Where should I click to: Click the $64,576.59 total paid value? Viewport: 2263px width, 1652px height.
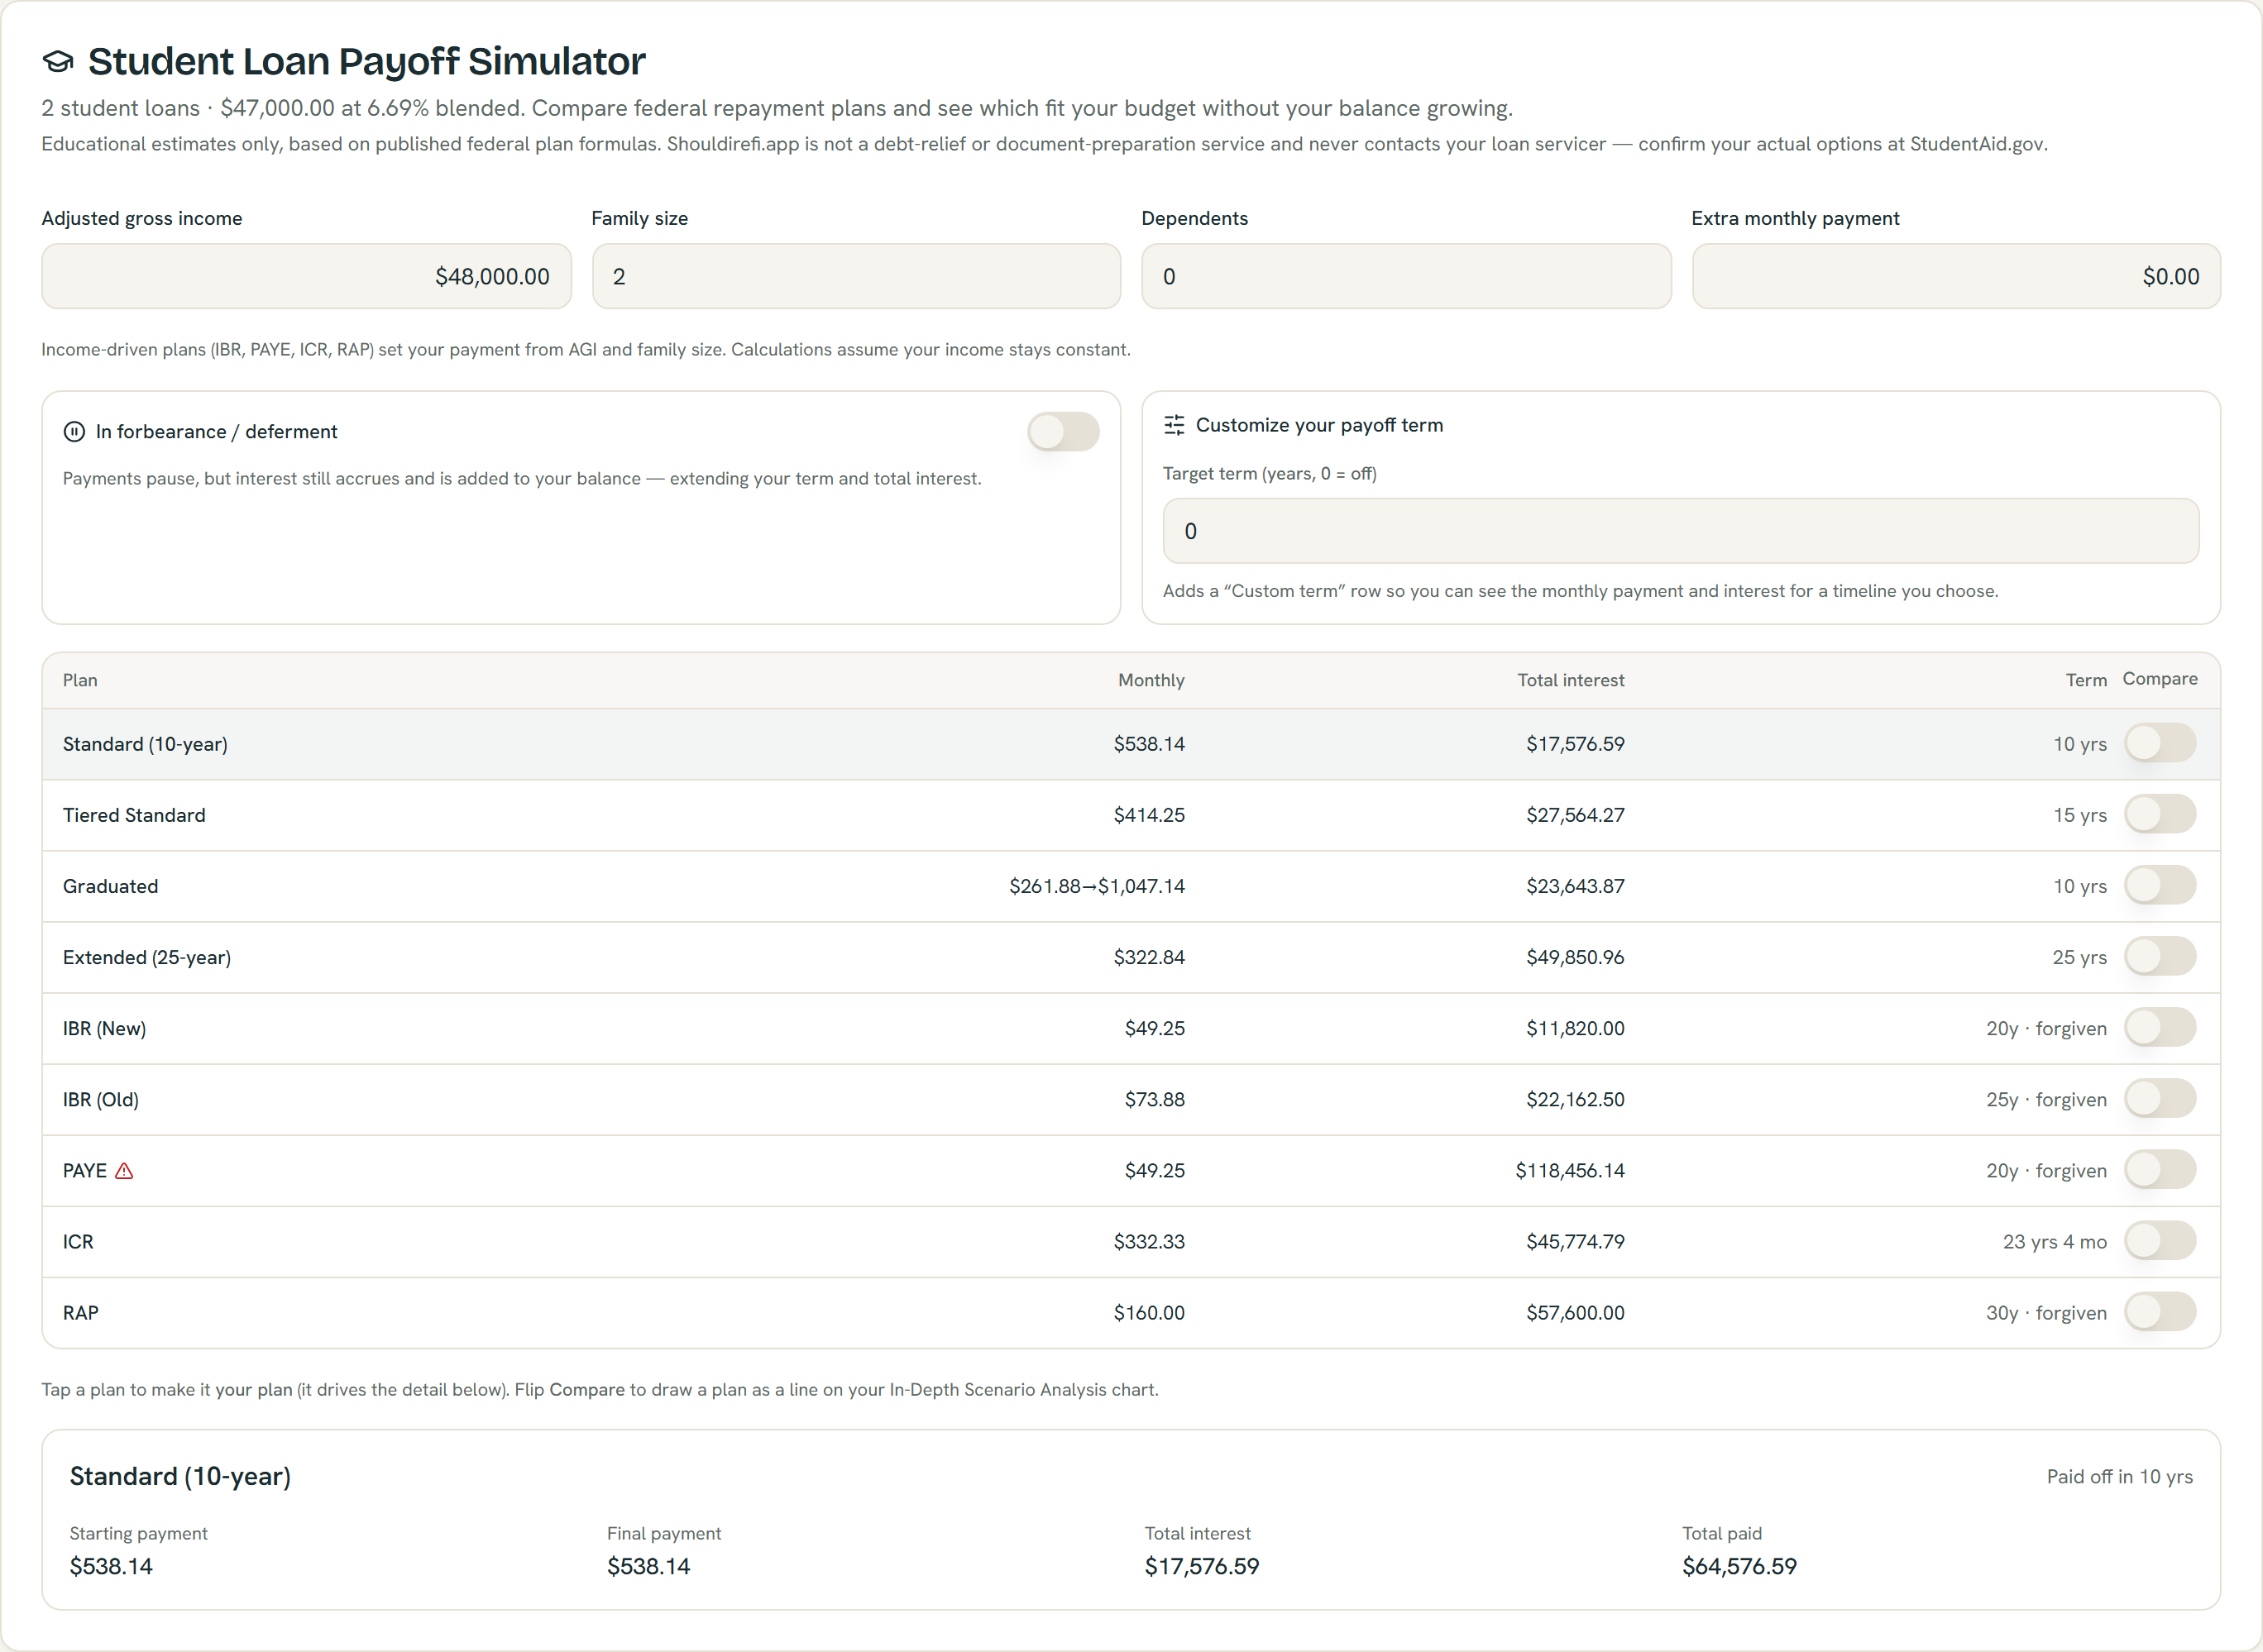pos(1739,1566)
